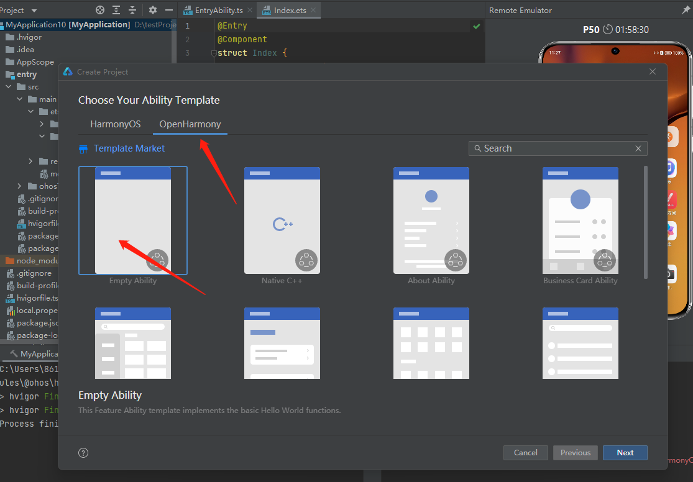The height and width of the screenshot is (482, 693).
Task: Select the root package.json file
Action: (x=32, y=322)
